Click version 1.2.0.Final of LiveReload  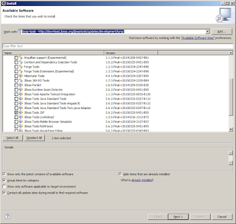point(127,117)
